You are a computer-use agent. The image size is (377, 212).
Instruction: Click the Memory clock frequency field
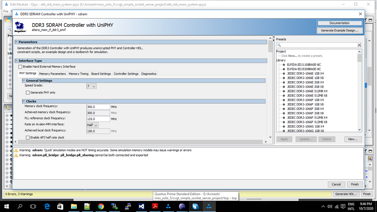(98, 107)
